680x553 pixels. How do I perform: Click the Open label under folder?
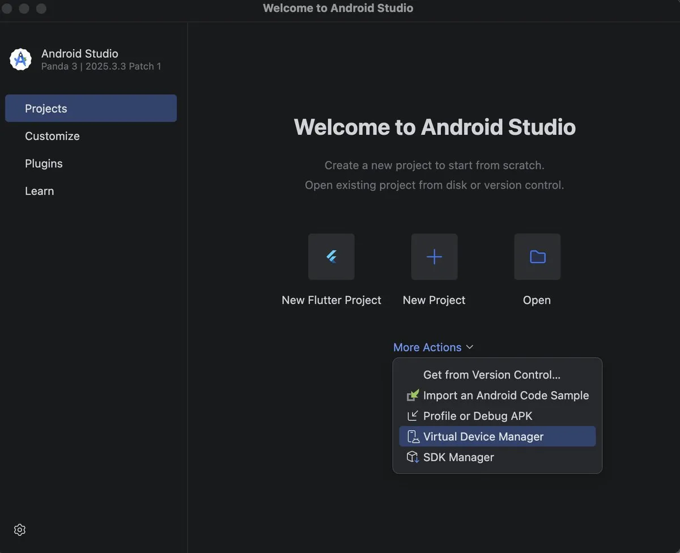click(x=537, y=300)
